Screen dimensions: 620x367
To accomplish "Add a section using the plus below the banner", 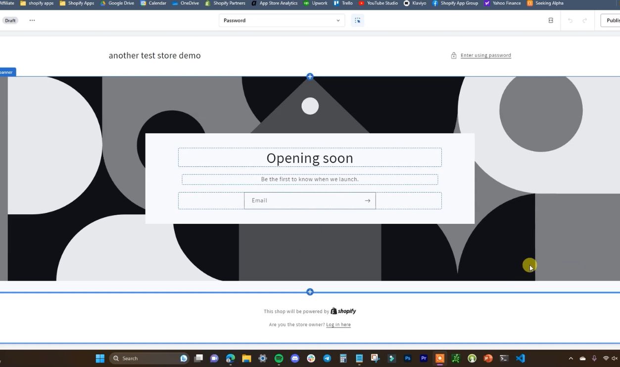I will coord(310,291).
